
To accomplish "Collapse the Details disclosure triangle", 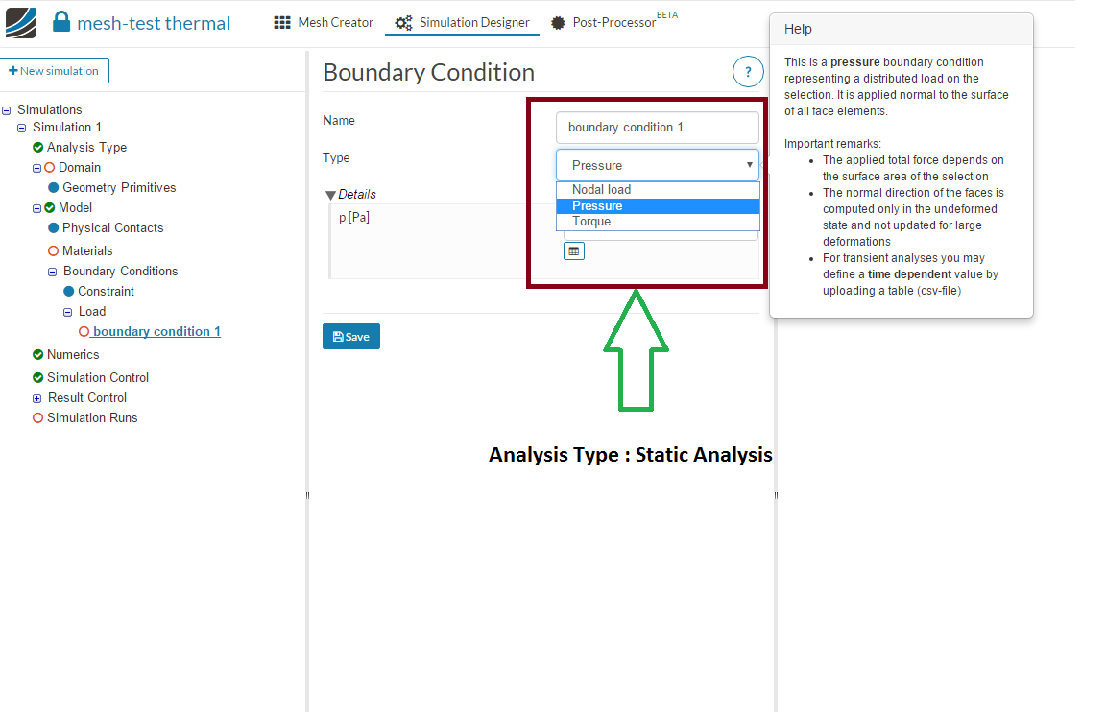I will pyautogui.click(x=331, y=195).
